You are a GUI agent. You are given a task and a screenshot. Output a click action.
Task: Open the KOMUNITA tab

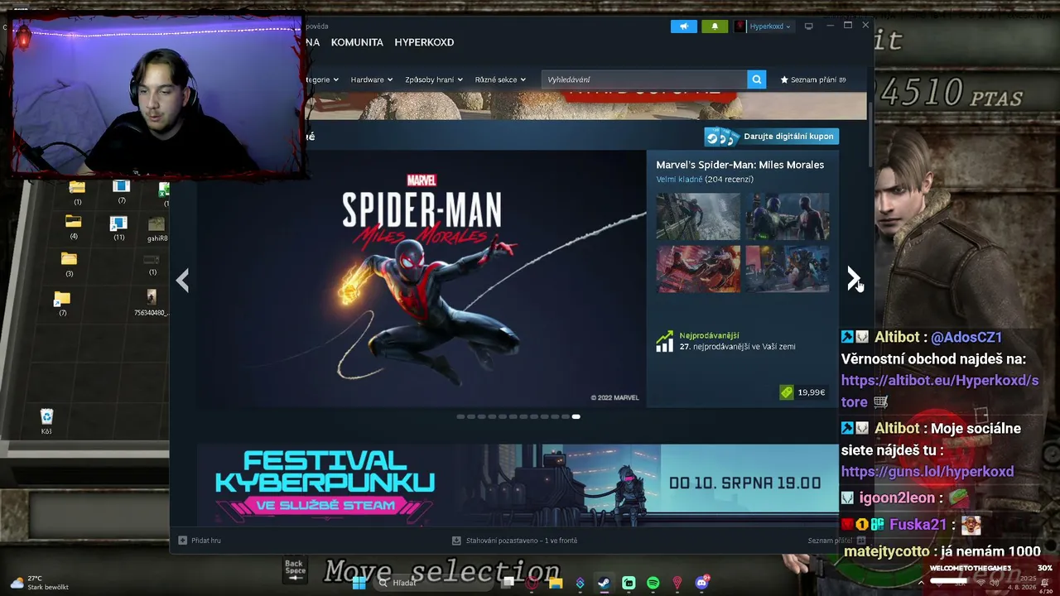point(357,42)
